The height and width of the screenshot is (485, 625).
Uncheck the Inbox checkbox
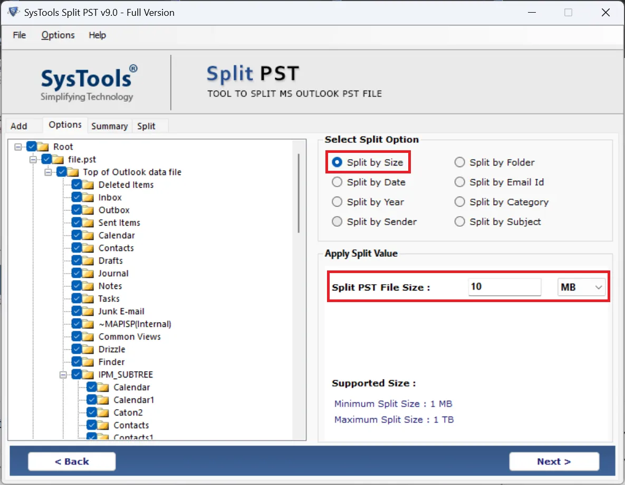(x=76, y=197)
